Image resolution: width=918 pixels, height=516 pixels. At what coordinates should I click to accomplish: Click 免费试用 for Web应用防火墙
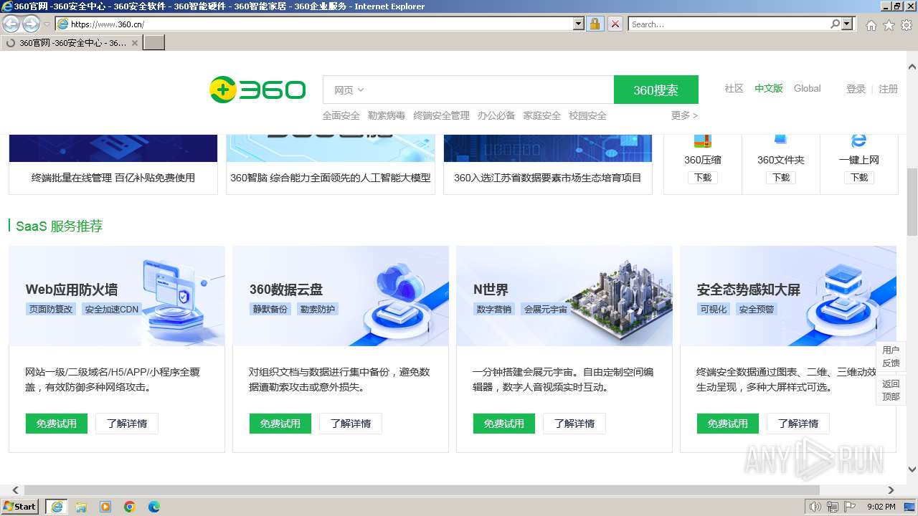[56, 424]
